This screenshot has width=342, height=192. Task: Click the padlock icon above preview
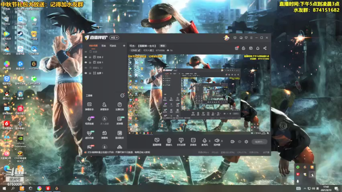pos(243,48)
